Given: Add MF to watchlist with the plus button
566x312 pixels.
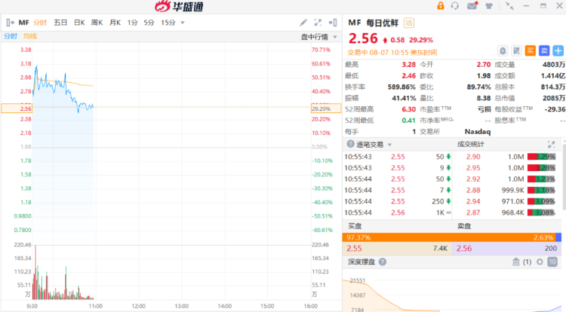Looking at the screenshot, I should pyautogui.click(x=558, y=50).
